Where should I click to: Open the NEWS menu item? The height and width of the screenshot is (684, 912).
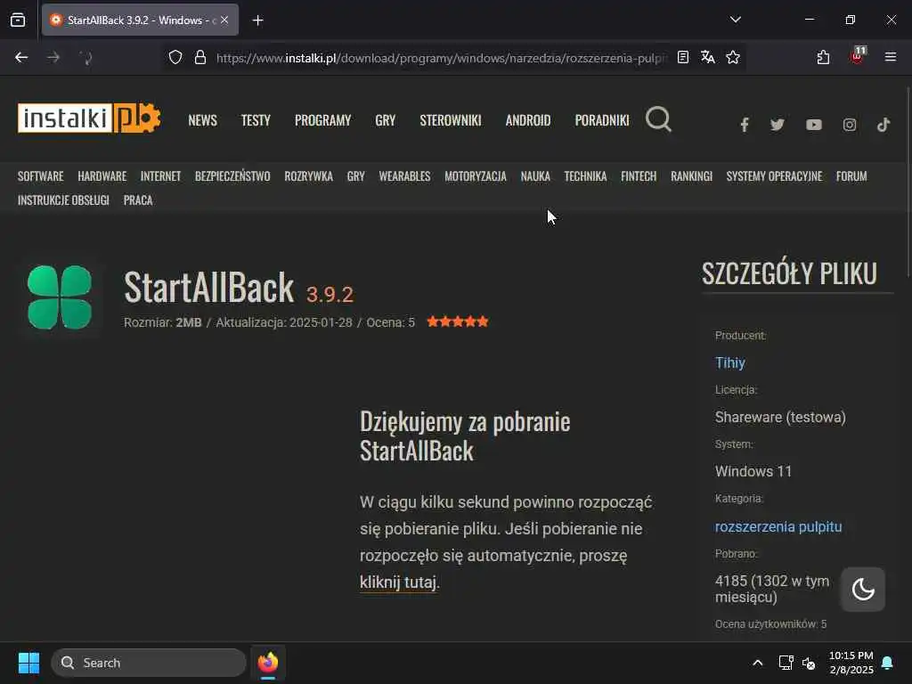tap(202, 120)
